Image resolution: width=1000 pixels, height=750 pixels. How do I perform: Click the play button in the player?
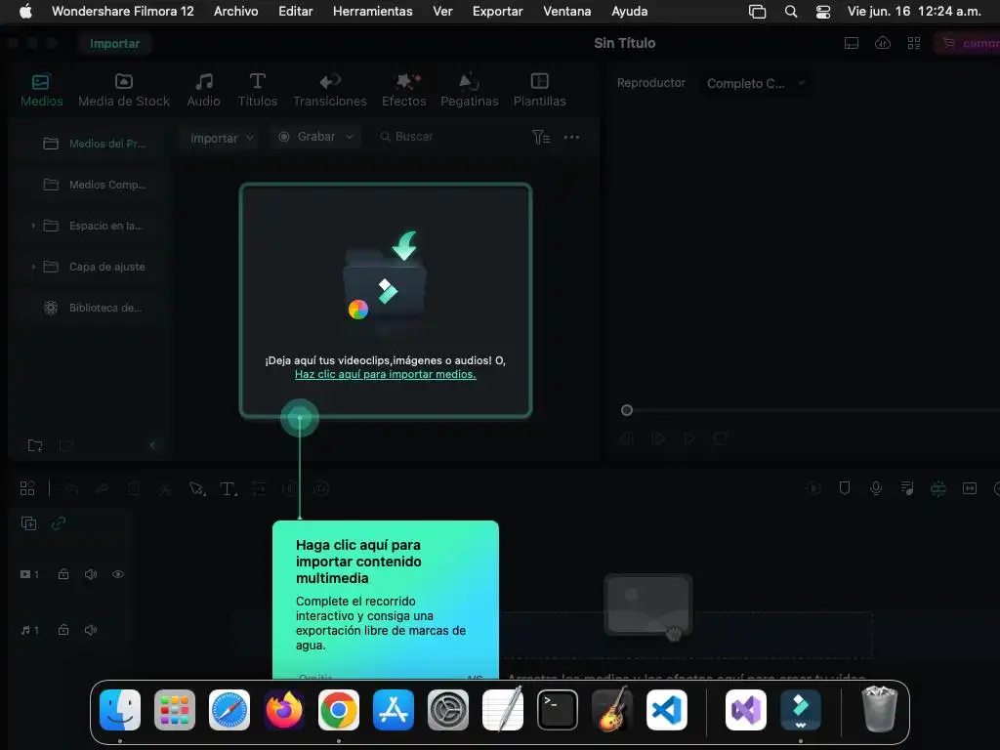pos(689,438)
